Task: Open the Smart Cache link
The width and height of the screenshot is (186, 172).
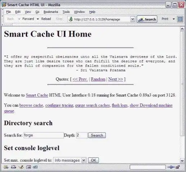Action: click(37, 95)
